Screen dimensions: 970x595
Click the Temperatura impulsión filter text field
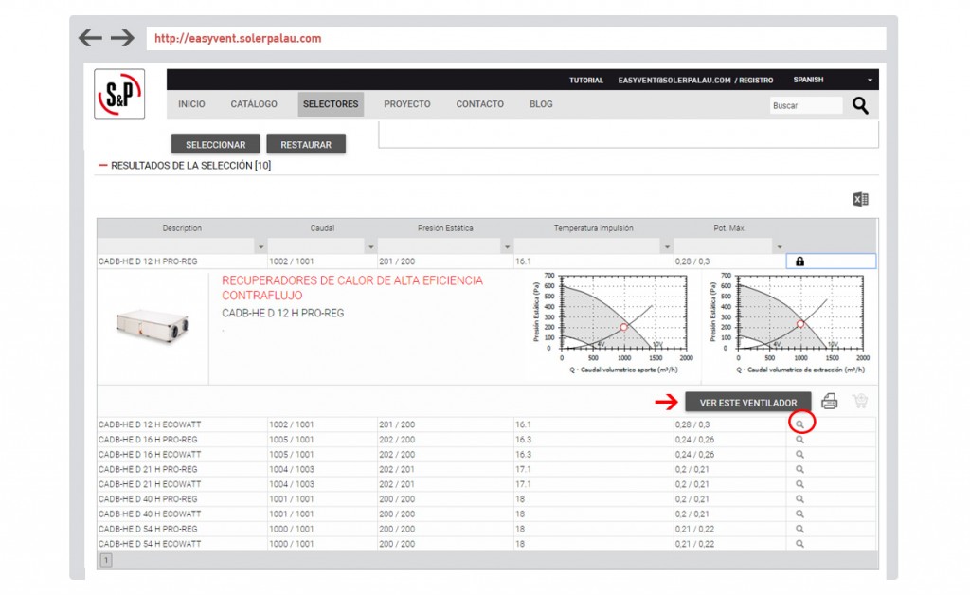coord(587,246)
